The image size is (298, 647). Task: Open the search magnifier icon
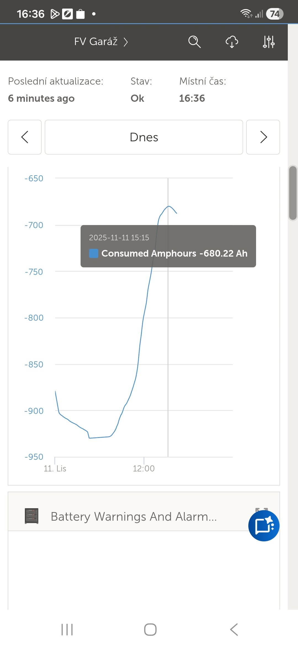pyautogui.click(x=194, y=42)
